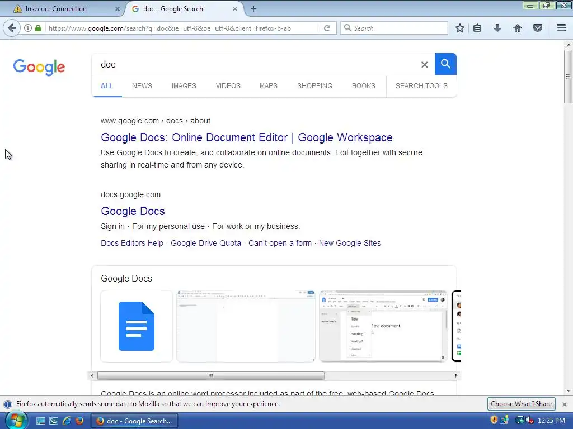The height and width of the screenshot is (429, 573).
Task: Click the network tray icon
Action: coord(519,420)
